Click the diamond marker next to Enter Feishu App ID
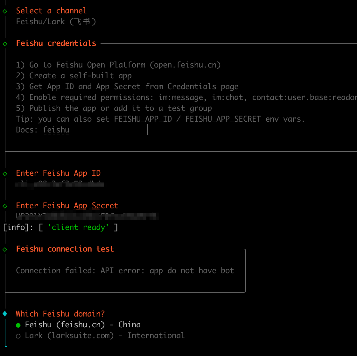The width and height of the screenshot is (357, 356). pyautogui.click(x=5, y=174)
